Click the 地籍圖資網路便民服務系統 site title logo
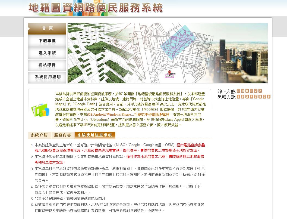Image resolution: width=287 pixels, height=219 pixels. [95, 8]
